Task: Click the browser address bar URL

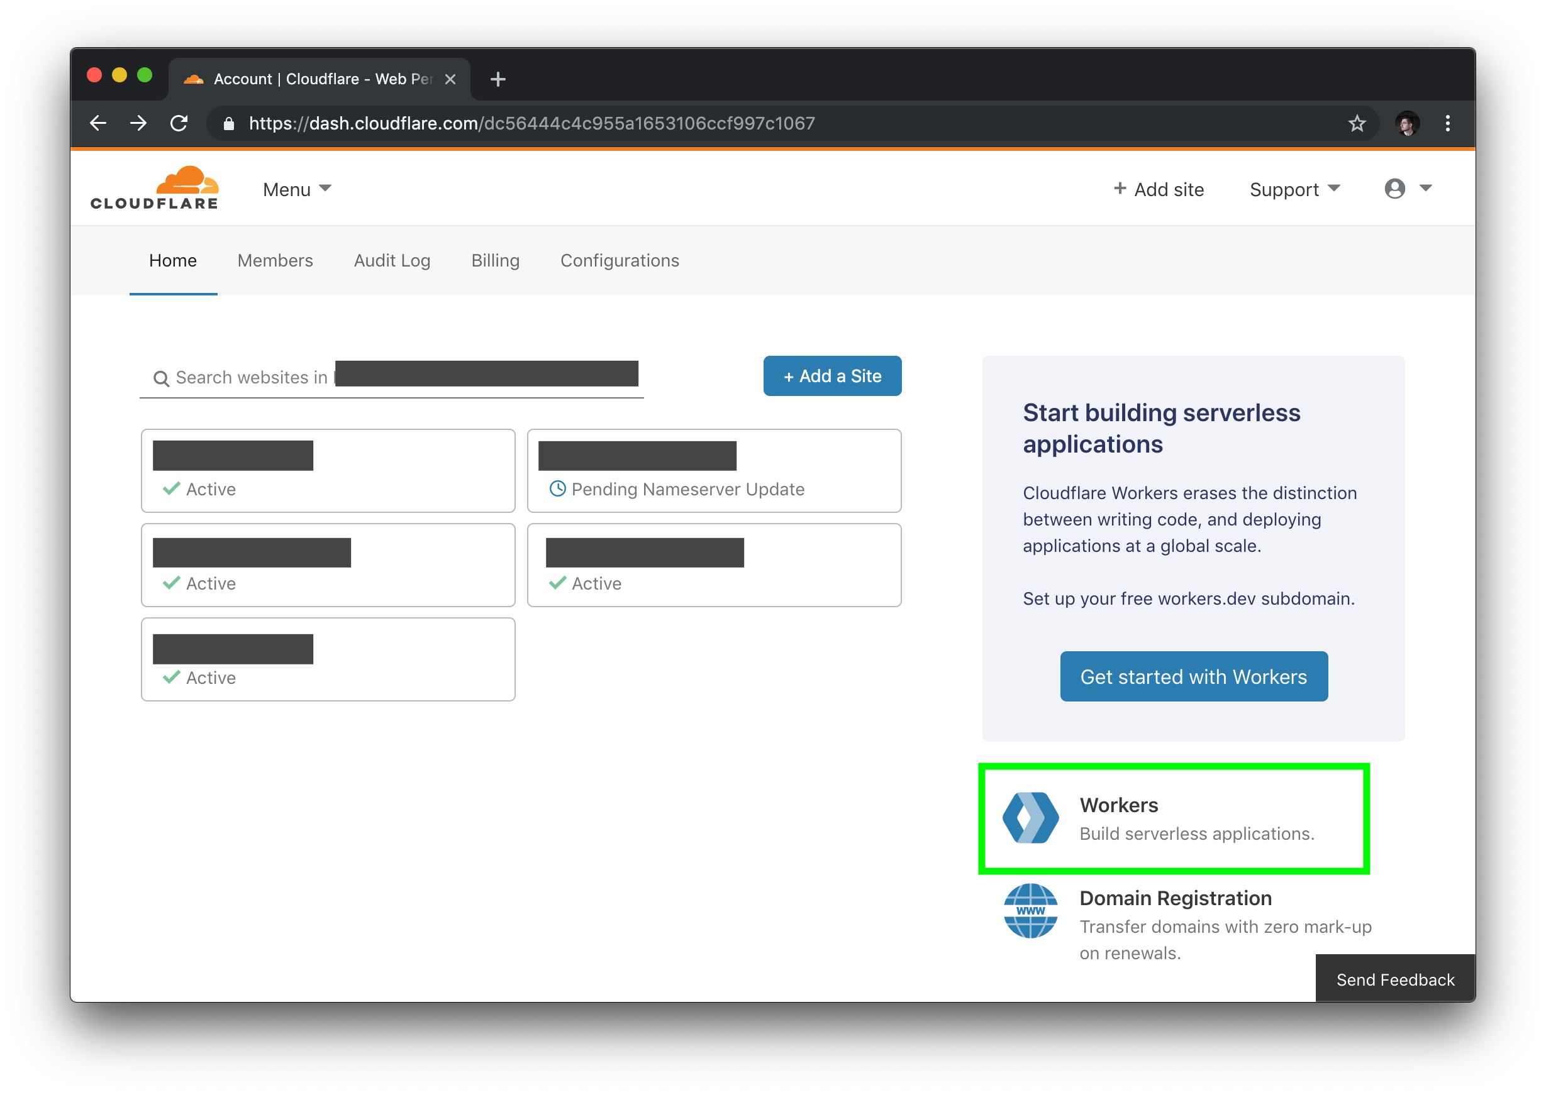Action: coord(531,123)
